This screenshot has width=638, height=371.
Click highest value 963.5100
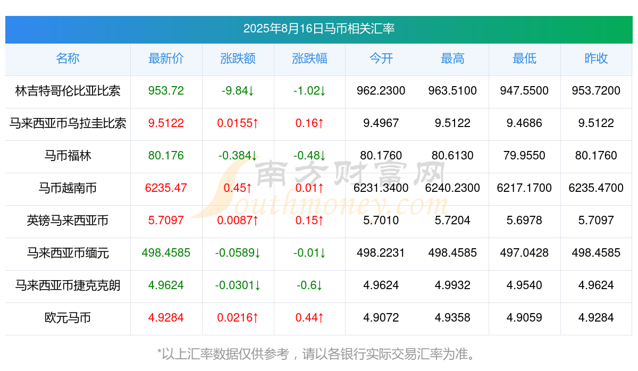(x=453, y=91)
